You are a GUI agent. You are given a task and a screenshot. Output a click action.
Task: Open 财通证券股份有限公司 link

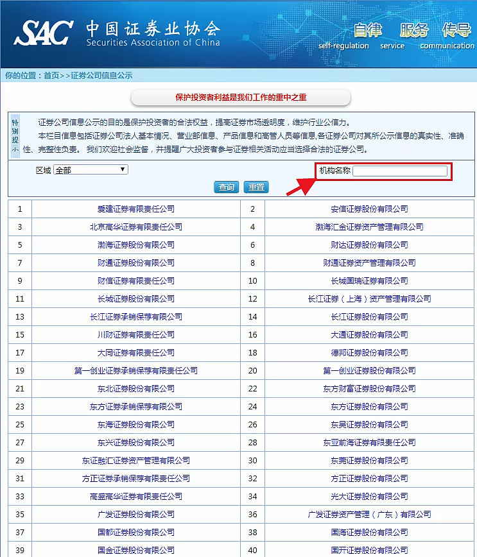tap(136, 263)
